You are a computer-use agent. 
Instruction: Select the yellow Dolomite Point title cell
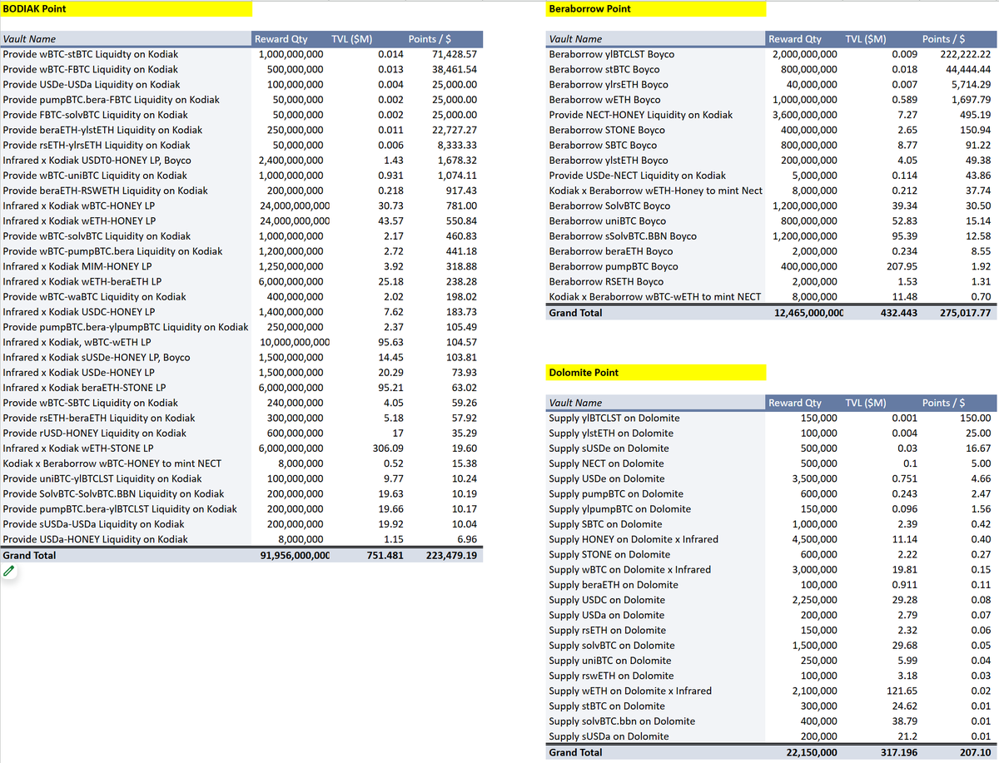(x=656, y=373)
